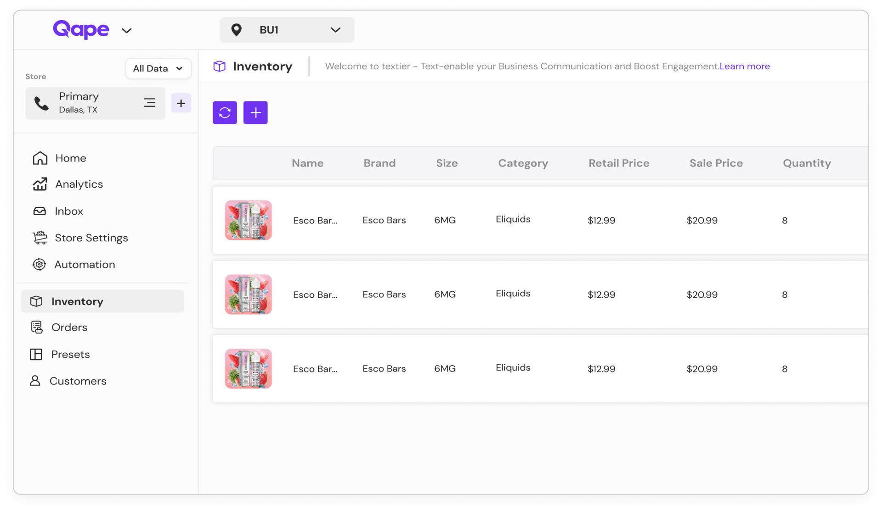
Task: Click the refresh inventory button
Action: (x=225, y=112)
